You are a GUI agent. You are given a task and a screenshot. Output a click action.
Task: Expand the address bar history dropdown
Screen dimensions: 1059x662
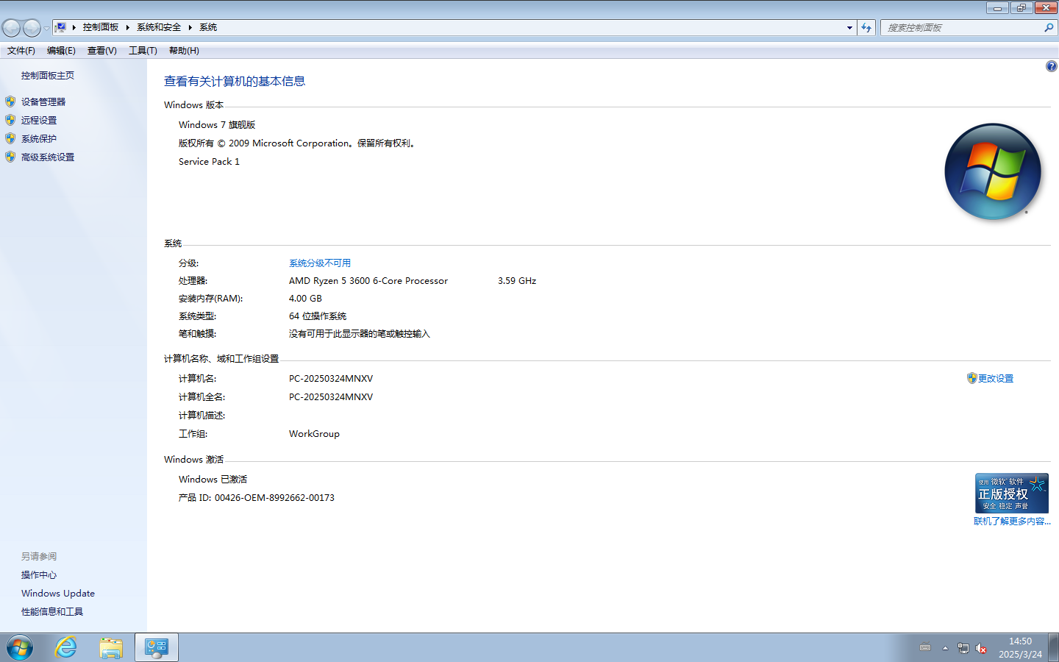pyautogui.click(x=849, y=28)
